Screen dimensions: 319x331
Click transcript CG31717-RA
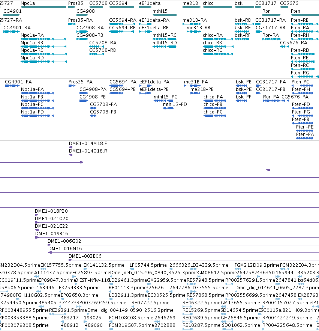(x=270, y=20)
